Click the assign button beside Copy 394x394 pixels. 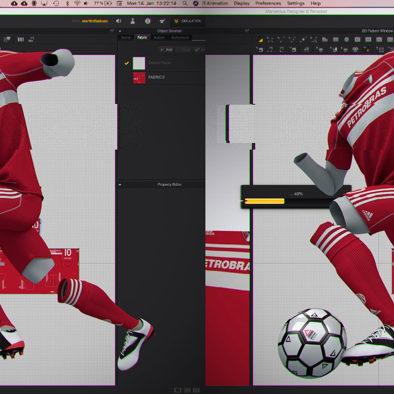199,50
